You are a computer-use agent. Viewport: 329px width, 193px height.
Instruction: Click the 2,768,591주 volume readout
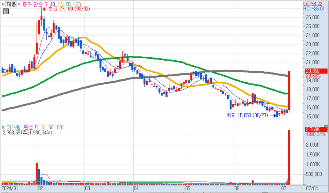pos(28,133)
